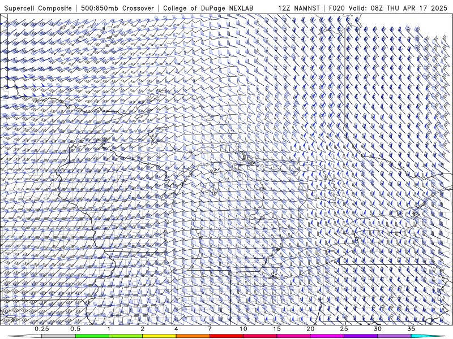Click the "7" legend value

[x=210, y=329]
